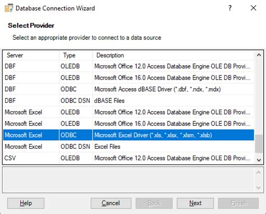Click the provider list scroll up arrow

[x=259, y=55]
